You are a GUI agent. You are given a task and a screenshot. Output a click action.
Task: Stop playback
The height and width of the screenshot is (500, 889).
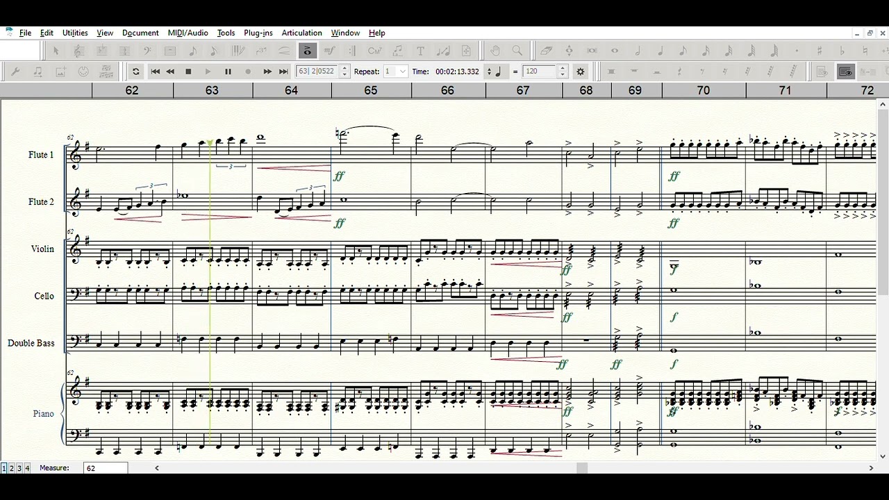tap(188, 72)
